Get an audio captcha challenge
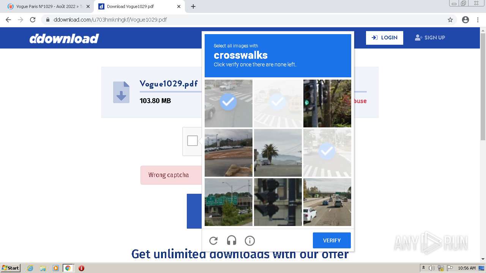Screen dimensions: 486x273 coord(232,240)
